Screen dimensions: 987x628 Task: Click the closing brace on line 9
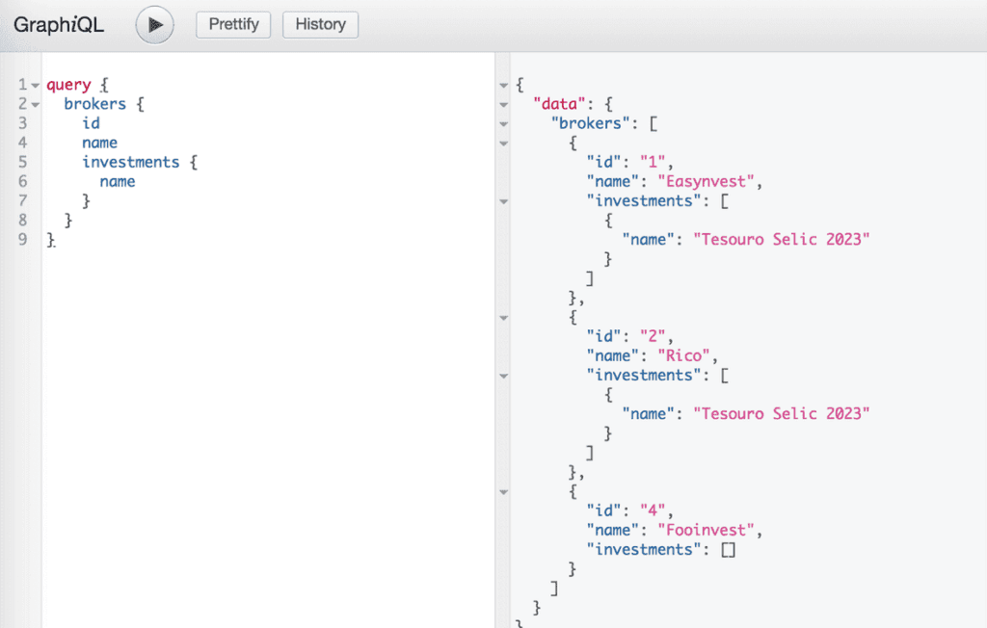(50, 240)
